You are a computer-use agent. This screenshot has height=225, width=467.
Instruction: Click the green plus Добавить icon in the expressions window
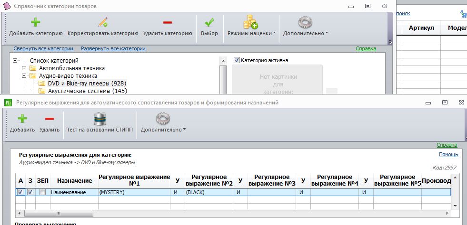tap(22, 119)
